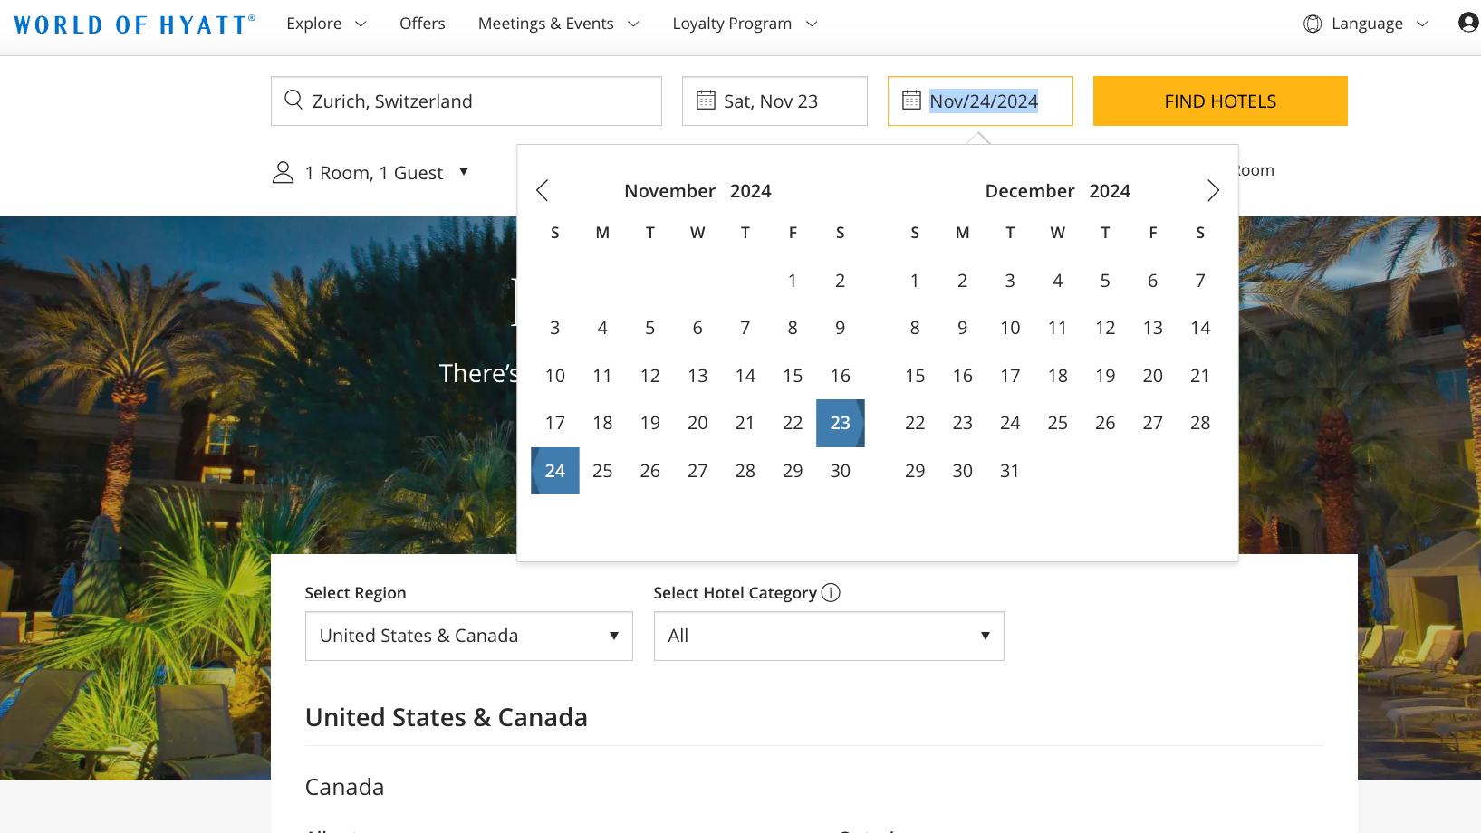The image size is (1481, 833).
Task: Open the Select Region dropdown
Action: 468,636
